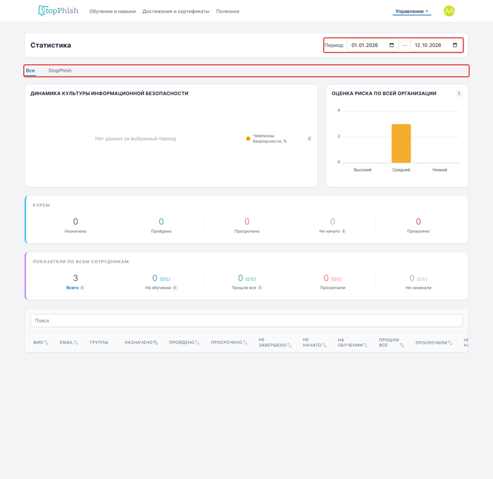Sort table by НЕ ЗАВЕРШЕНО column

click(289, 345)
